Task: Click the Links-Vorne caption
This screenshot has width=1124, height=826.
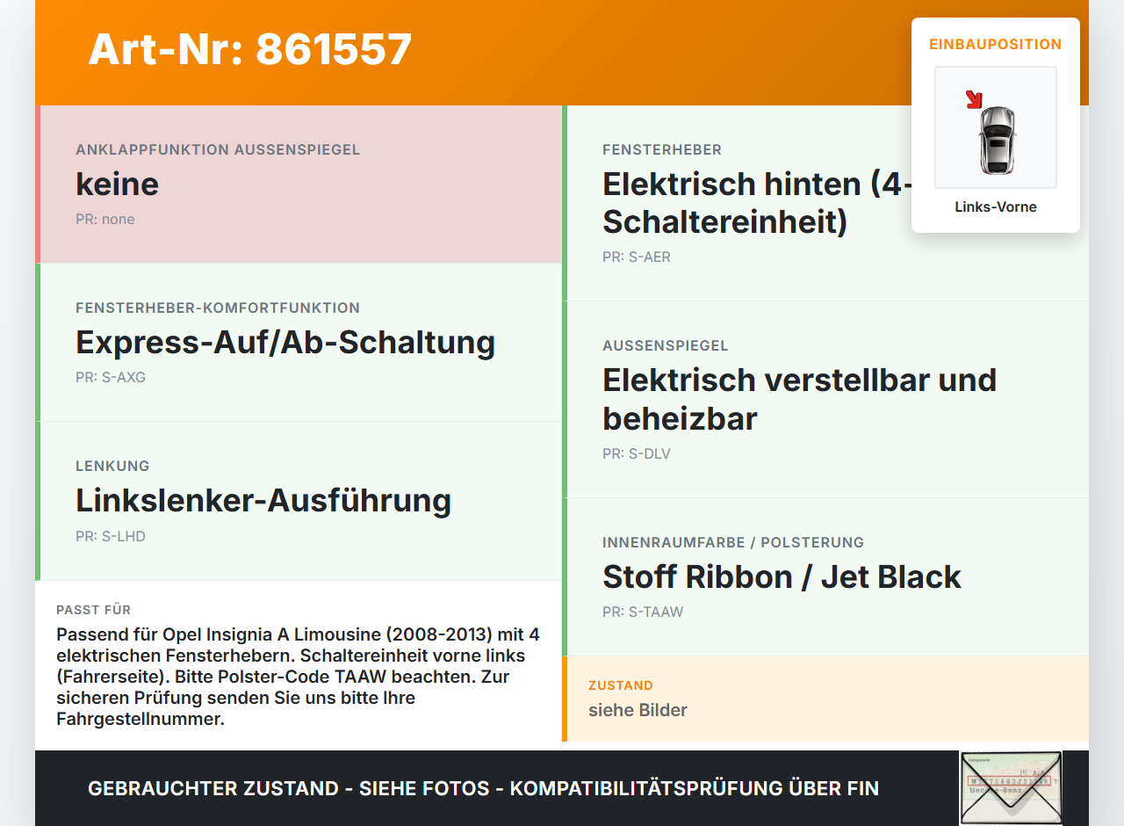Action: tap(996, 206)
